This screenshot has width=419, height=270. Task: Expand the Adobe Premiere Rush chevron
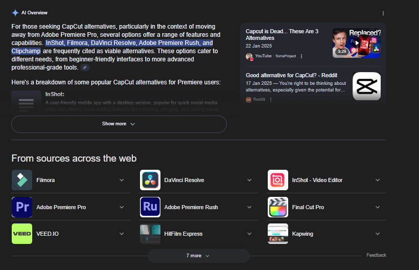point(249,207)
